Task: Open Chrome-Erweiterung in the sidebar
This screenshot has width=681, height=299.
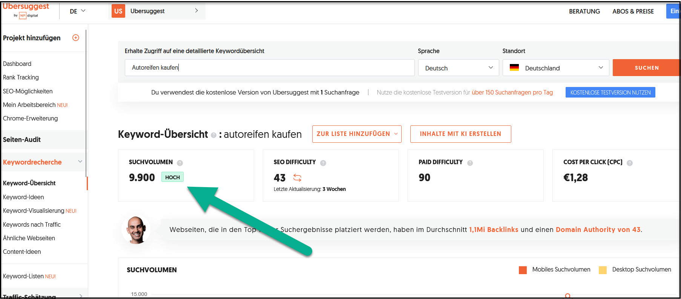Action: [31, 118]
